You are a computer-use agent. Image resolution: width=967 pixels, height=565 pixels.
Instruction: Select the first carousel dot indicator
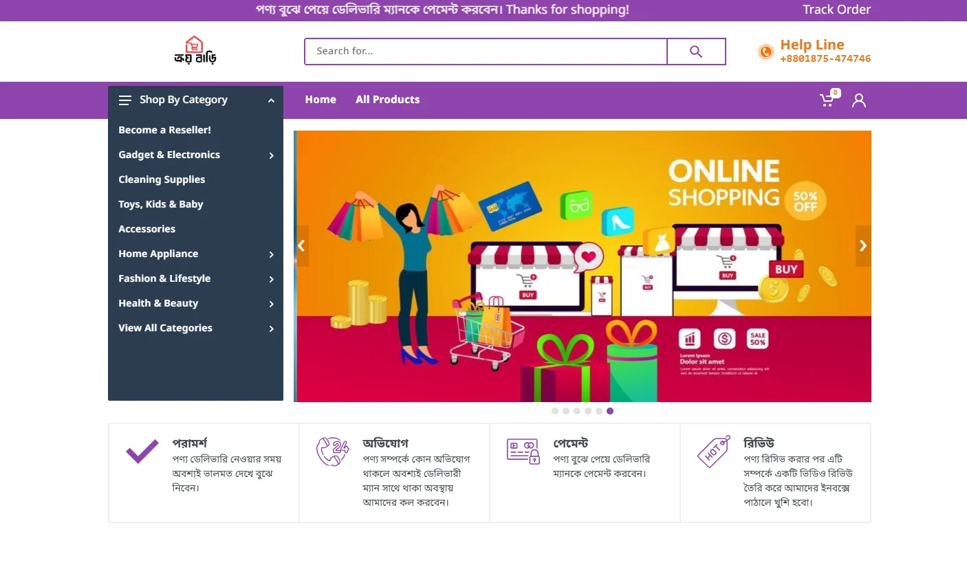[555, 411]
